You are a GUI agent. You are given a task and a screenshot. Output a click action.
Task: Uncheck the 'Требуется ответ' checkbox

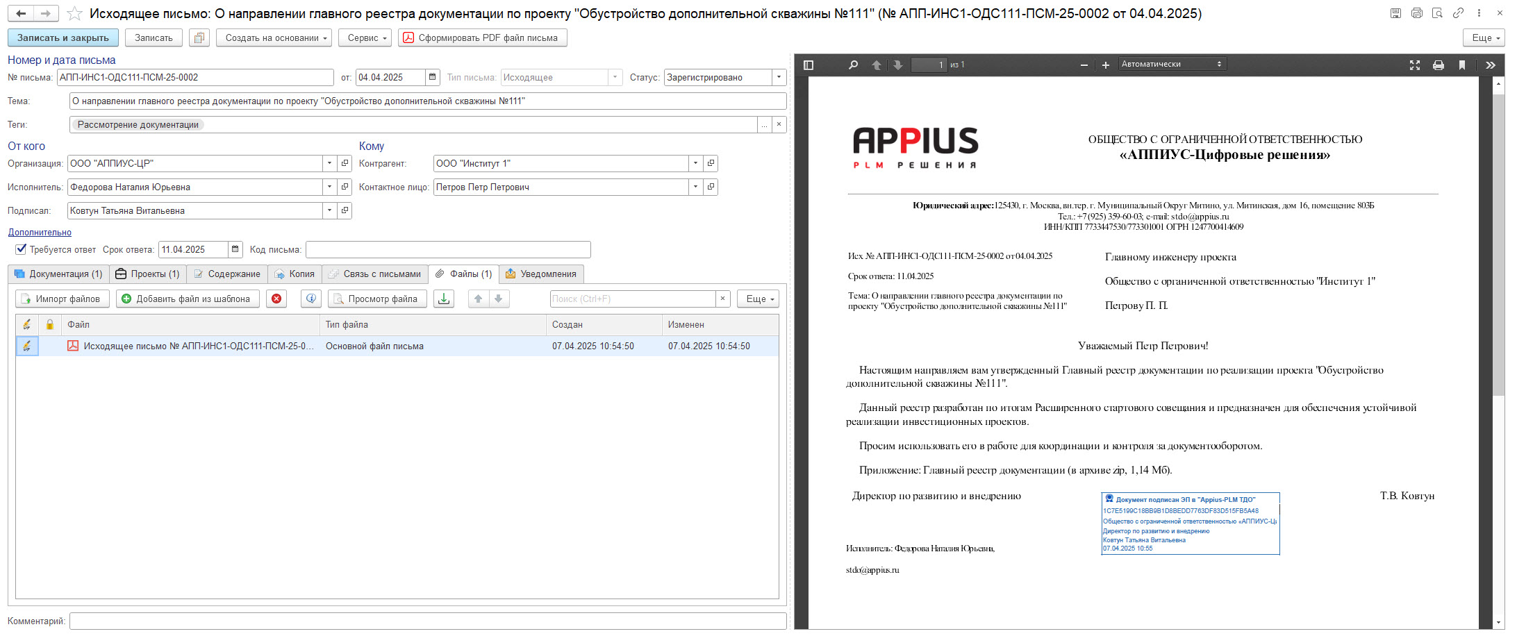point(21,249)
